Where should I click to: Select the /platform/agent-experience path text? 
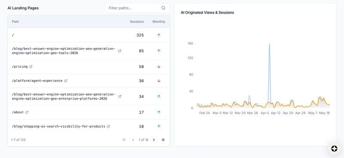pyautogui.click(x=37, y=81)
